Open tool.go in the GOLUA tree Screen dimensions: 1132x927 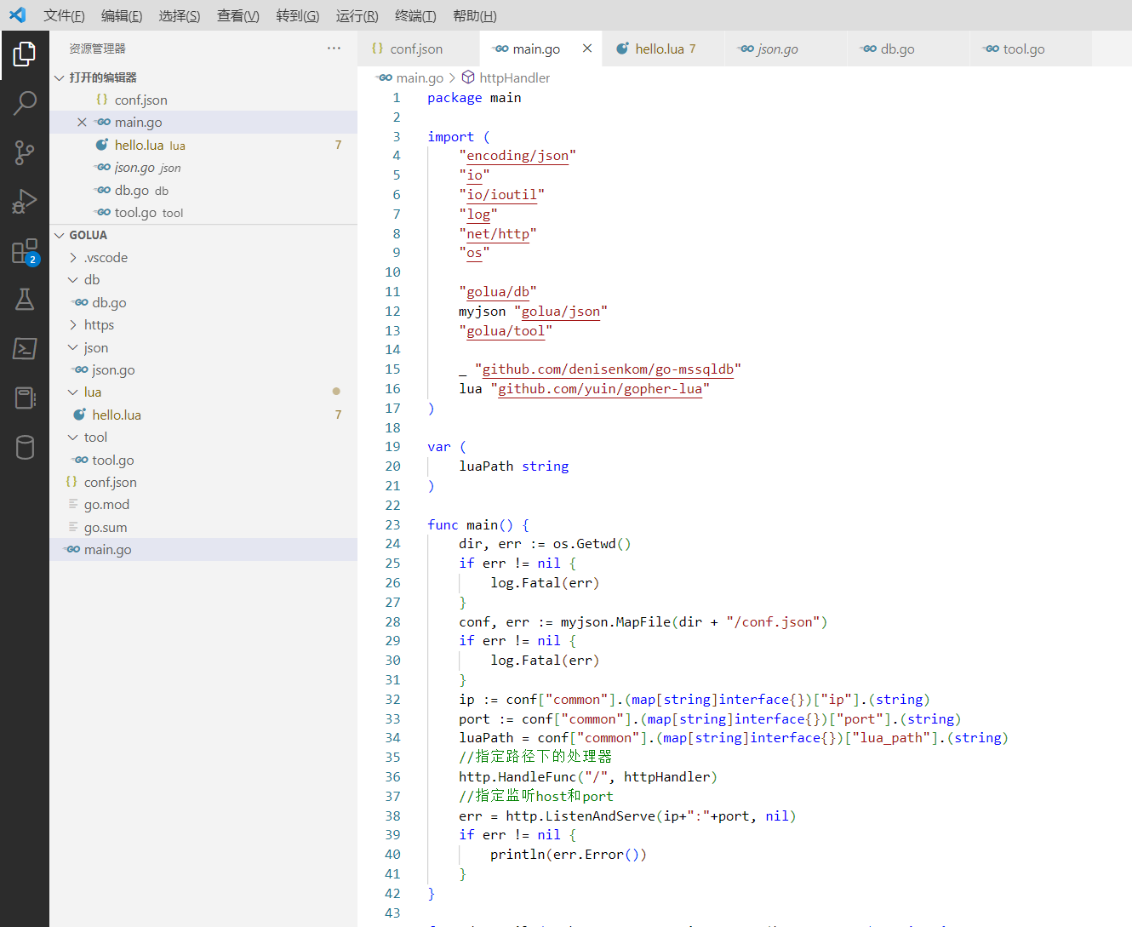203,460
